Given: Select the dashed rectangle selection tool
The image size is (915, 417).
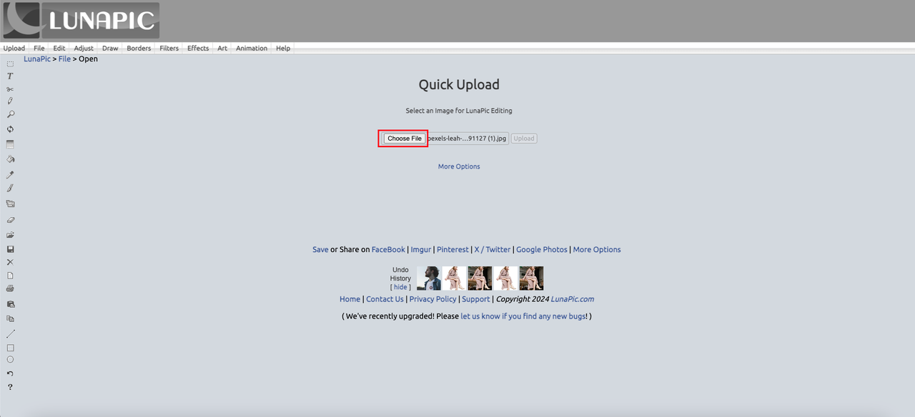Looking at the screenshot, I should pyautogui.click(x=10, y=64).
